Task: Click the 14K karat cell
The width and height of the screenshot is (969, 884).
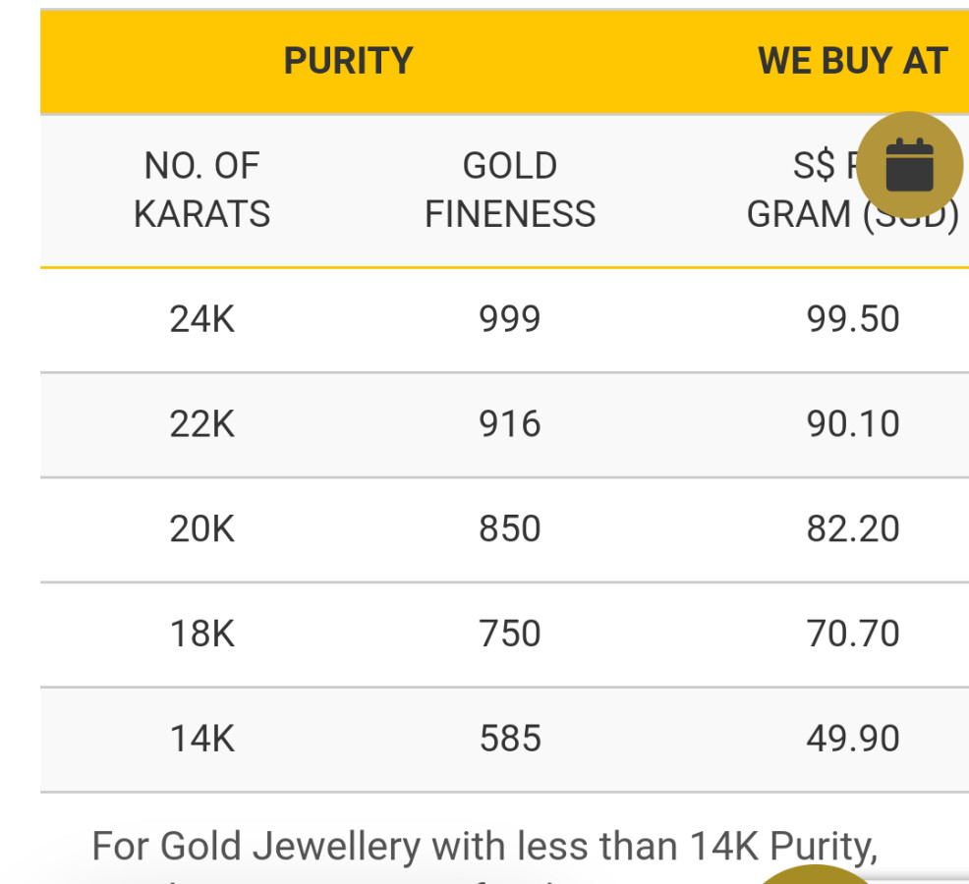Action: coord(201,739)
